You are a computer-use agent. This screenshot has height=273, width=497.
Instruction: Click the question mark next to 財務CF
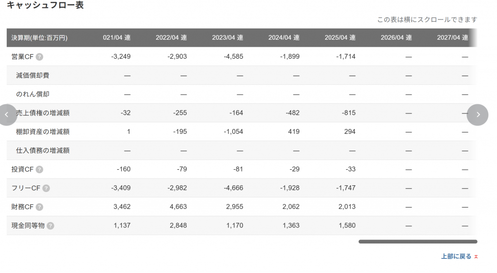pyautogui.click(x=39, y=207)
